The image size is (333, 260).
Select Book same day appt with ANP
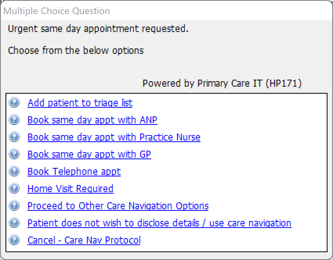[92, 120]
